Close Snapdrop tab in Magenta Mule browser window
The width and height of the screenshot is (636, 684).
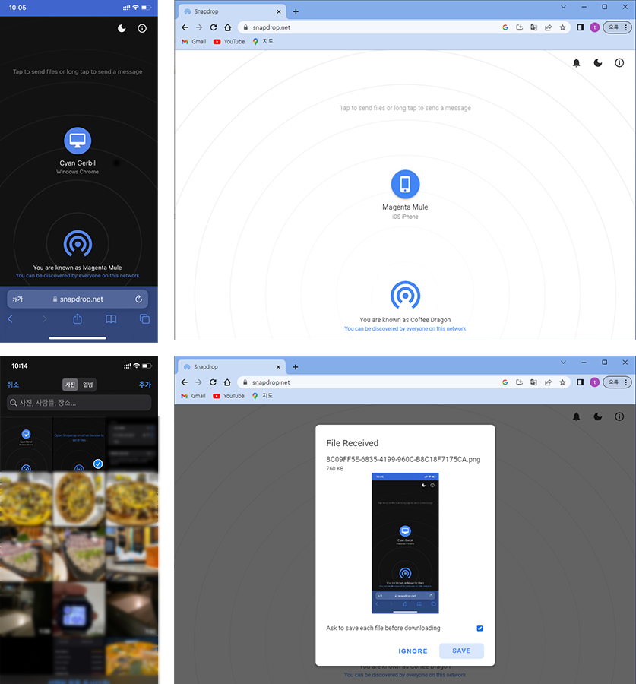click(x=279, y=11)
